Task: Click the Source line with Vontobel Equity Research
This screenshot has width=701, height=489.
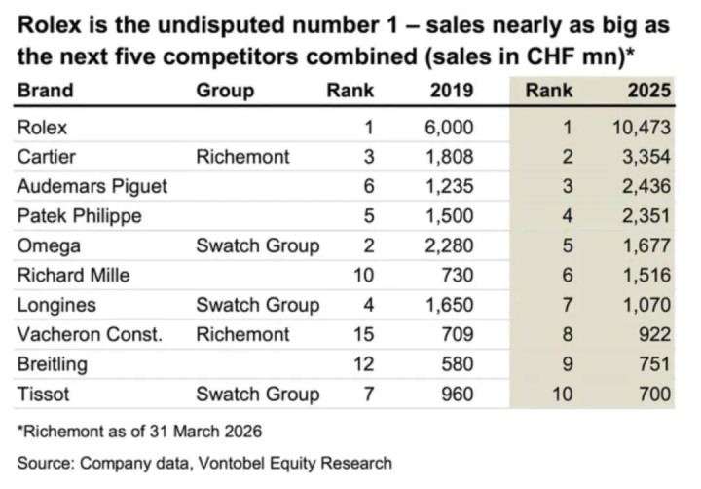Action: click(204, 462)
